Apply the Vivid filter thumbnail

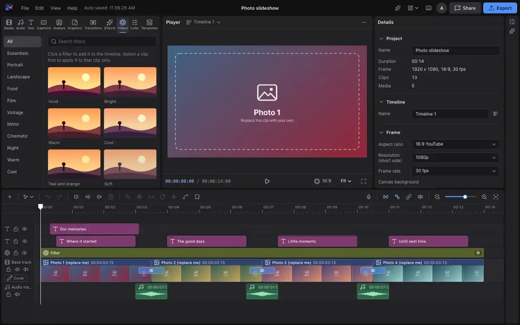coord(74,81)
